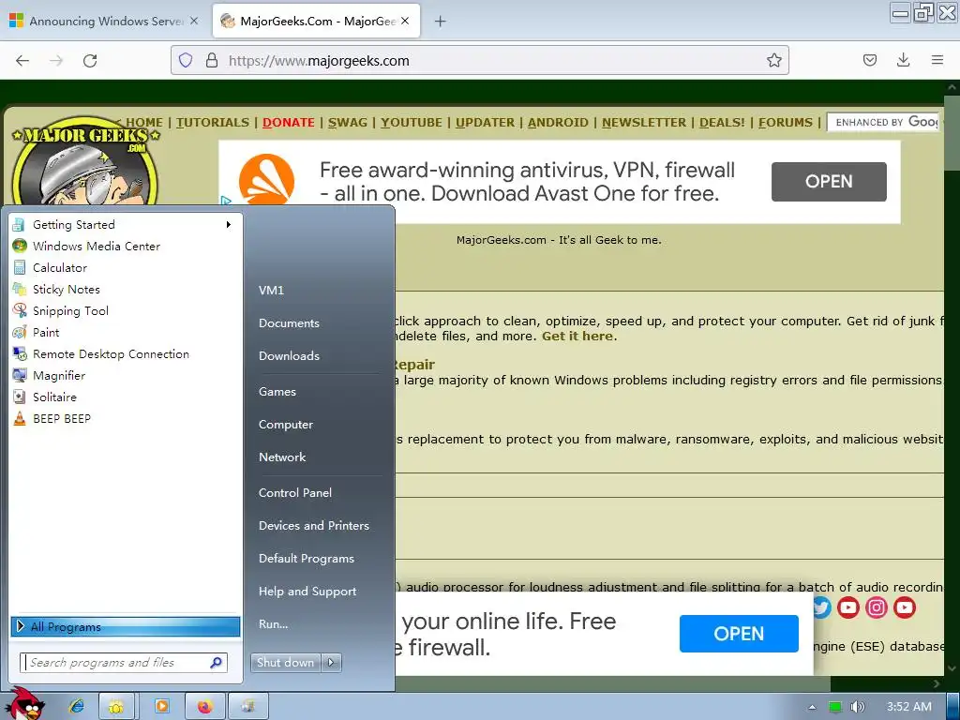The image size is (960, 720).
Task: Close the Announcing Windows Server tab
Action: click(194, 21)
